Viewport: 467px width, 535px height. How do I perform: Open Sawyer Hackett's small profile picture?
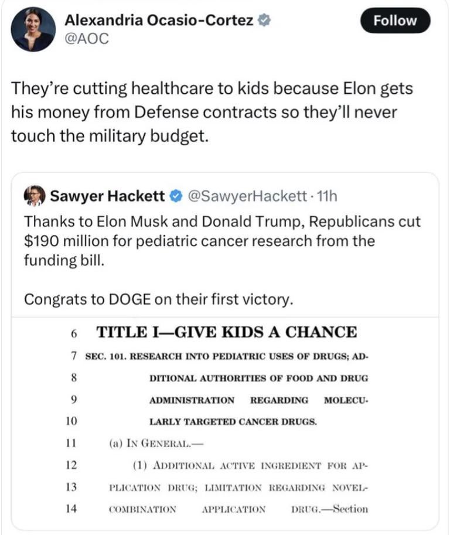(35, 196)
